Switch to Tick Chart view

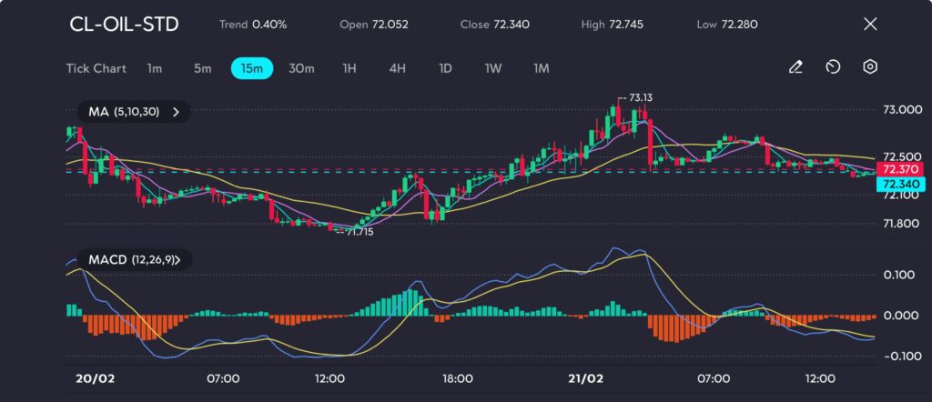(x=96, y=68)
